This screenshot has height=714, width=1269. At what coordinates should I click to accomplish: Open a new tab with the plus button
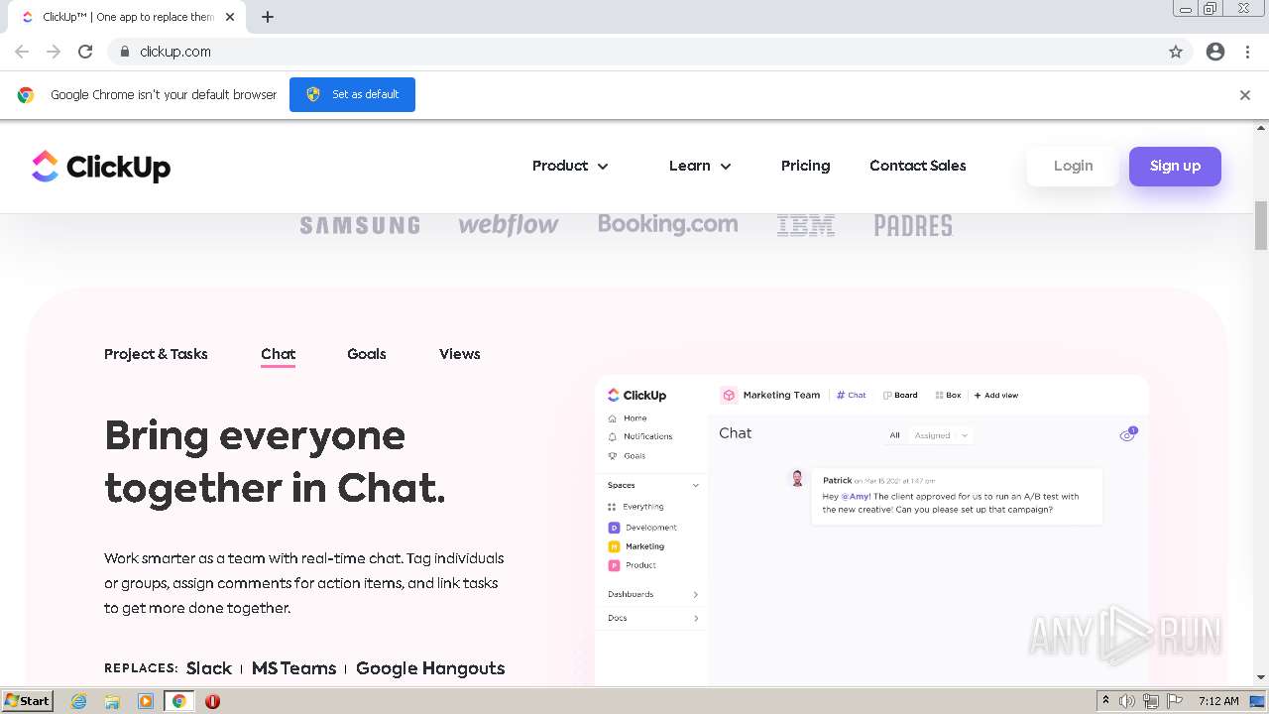coord(268,17)
